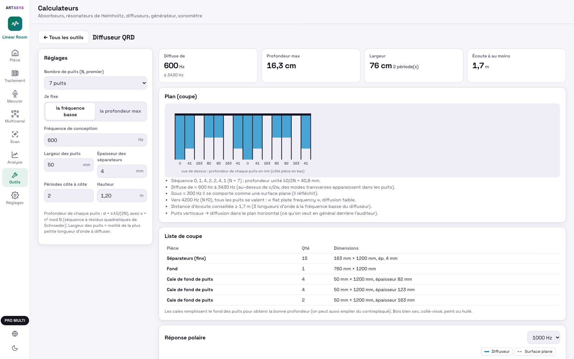Viewport: 574px width, 359px height.
Task: Select the 'la fréquence basse' option
Action: coord(70,111)
